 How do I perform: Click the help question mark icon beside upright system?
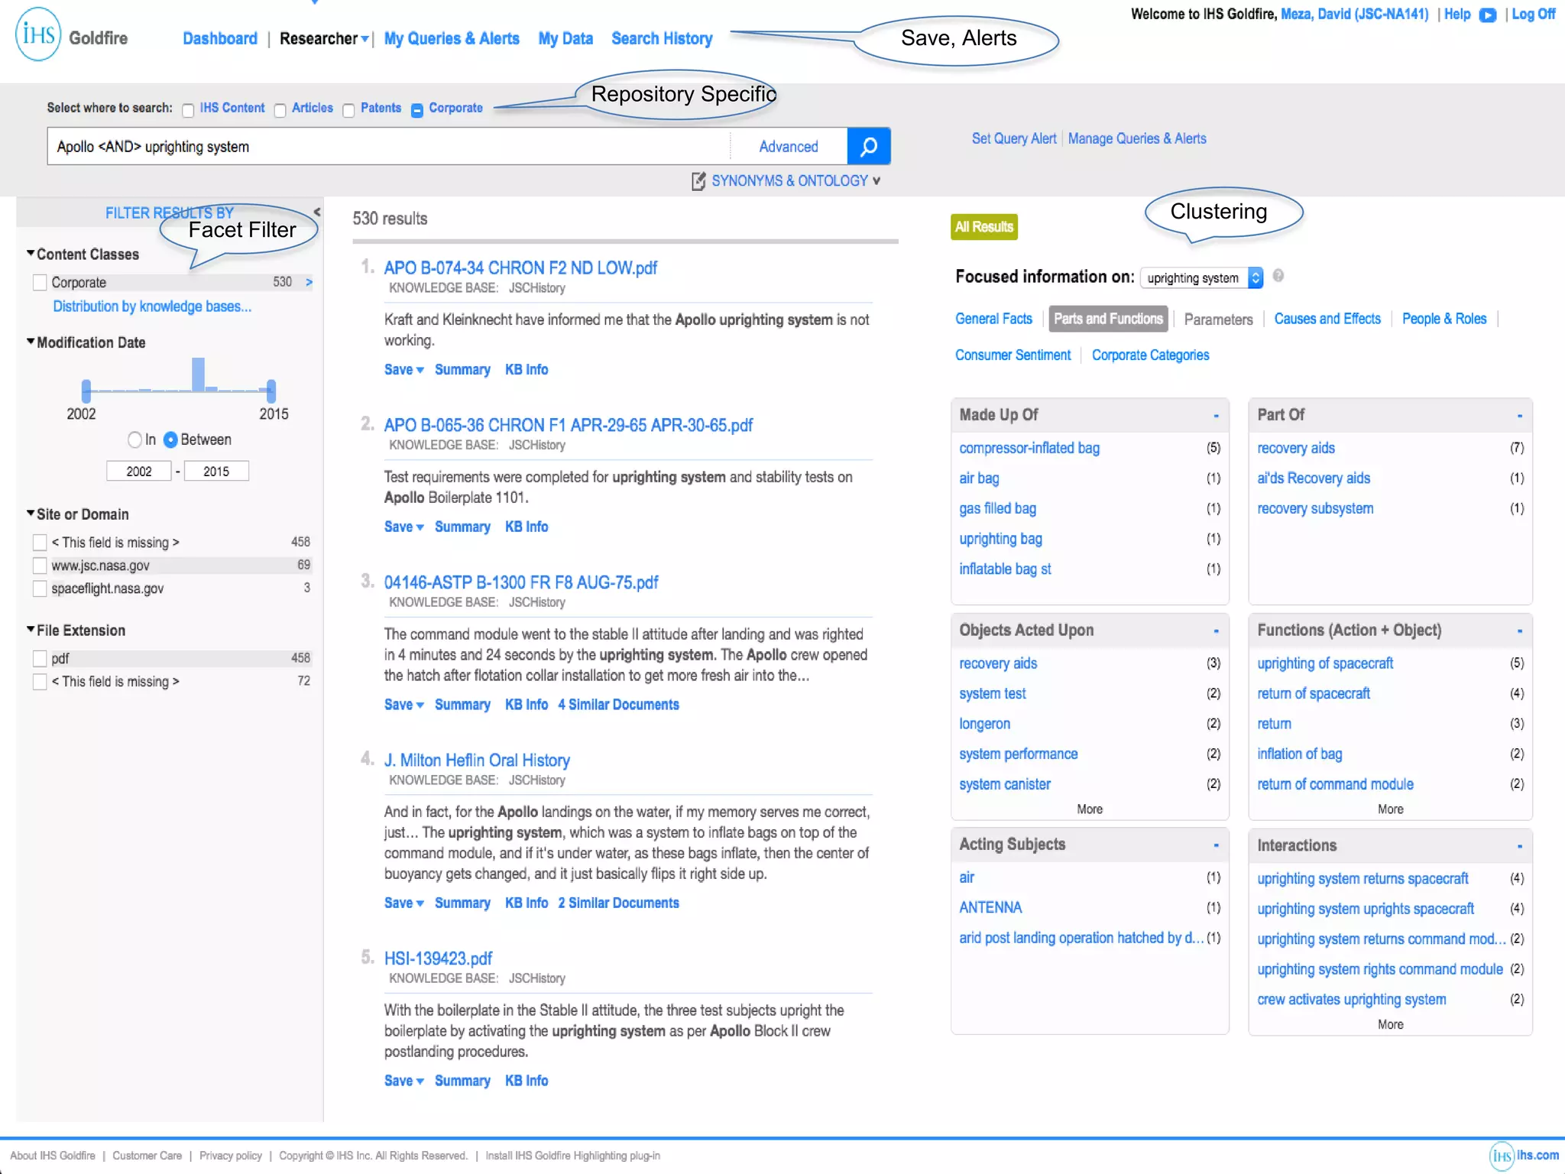(1278, 276)
